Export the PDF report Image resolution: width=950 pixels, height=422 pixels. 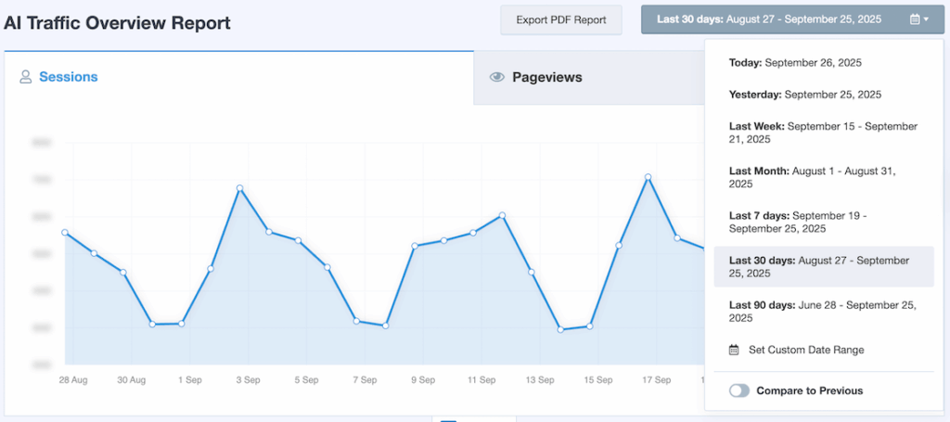(x=560, y=19)
